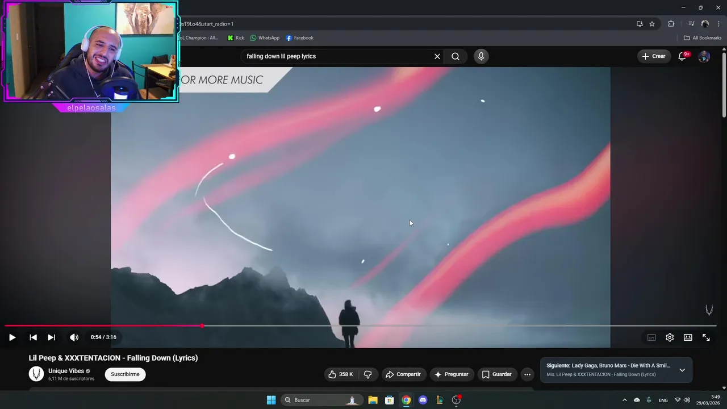Toggle the subtitles/captions button
The image size is (727, 409).
[651, 337]
